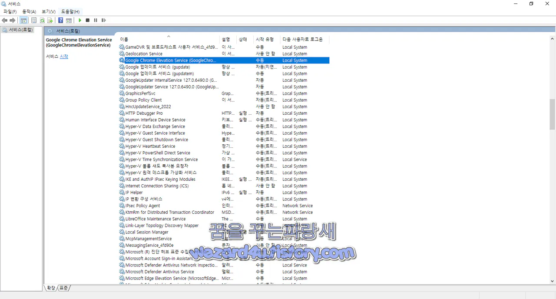Screen dimensions: 556x299
Task: Click the gear icon of Microsoft Defender Antivirus Service
Action: 122,272
